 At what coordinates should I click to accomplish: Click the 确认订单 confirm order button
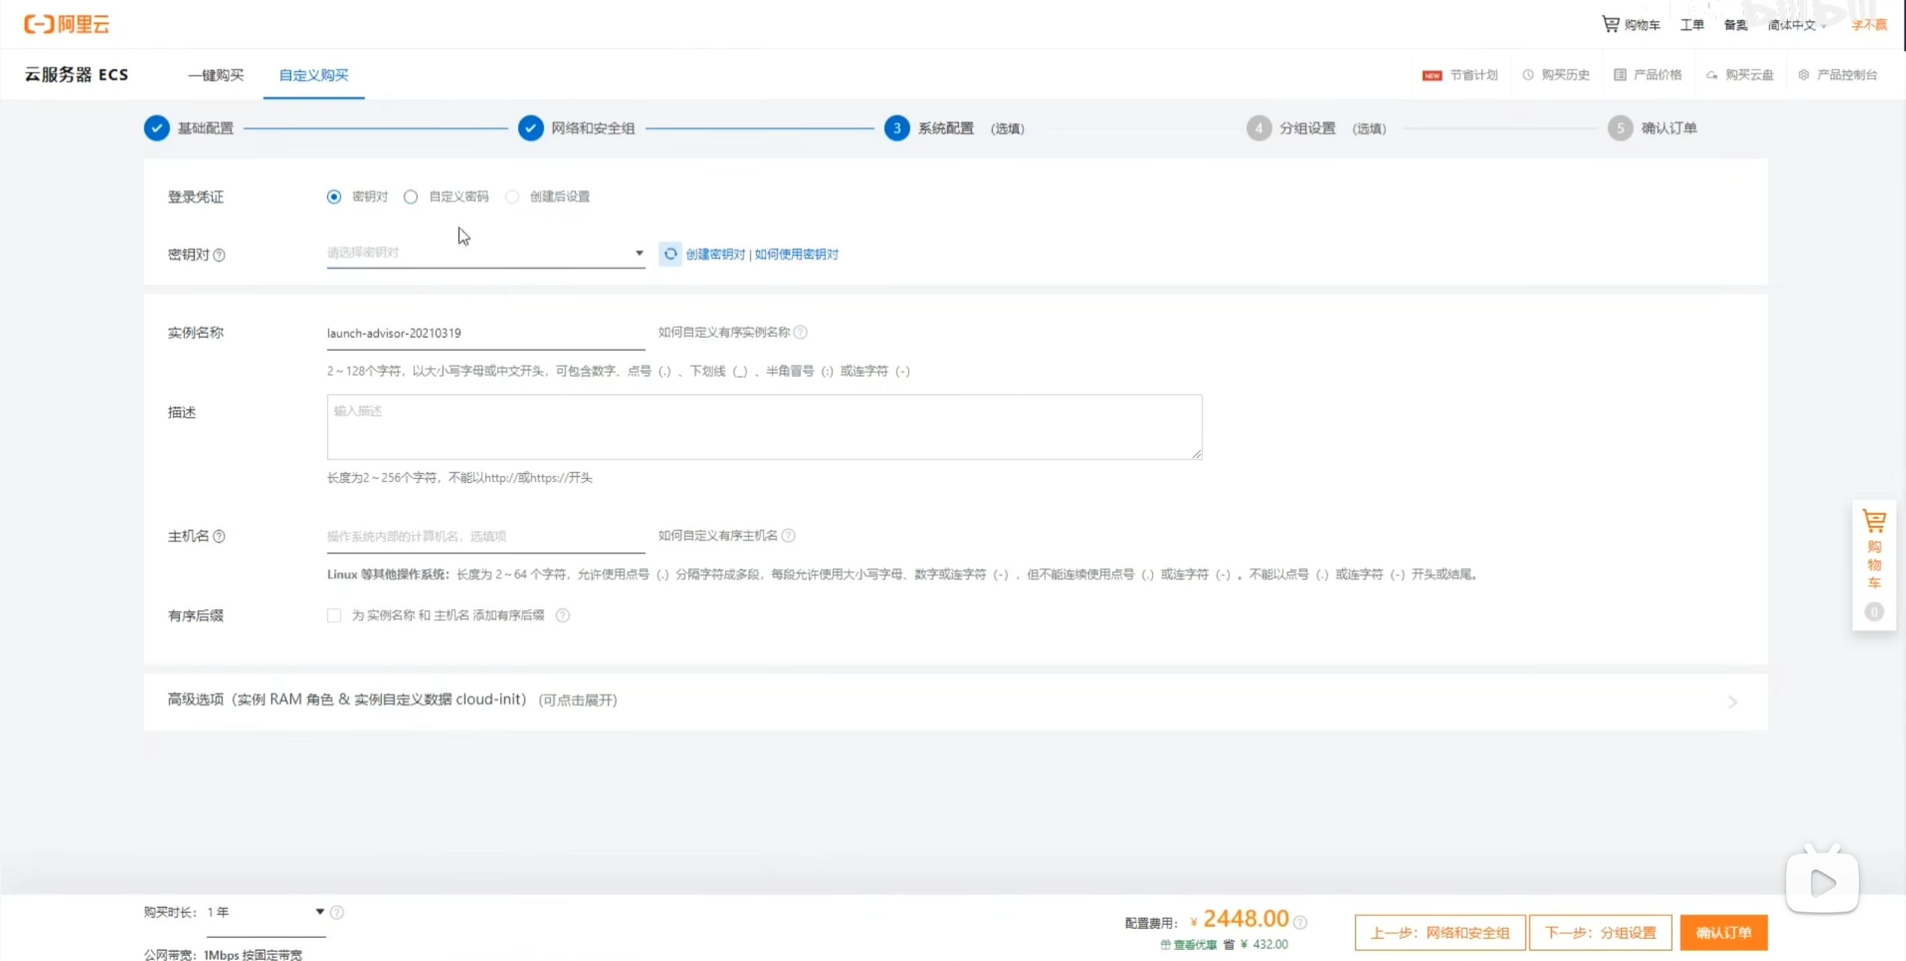click(1723, 932)
